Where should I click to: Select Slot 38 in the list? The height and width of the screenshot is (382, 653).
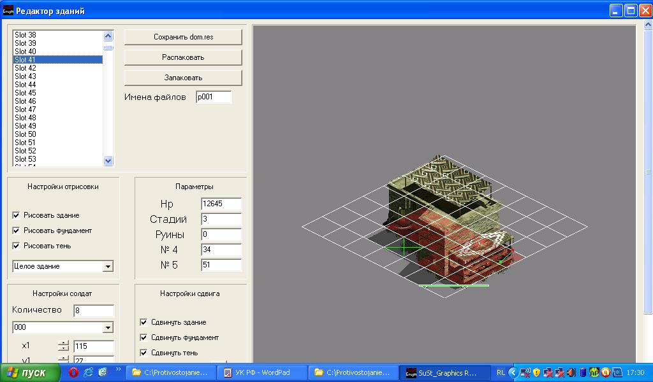click(58, 35)
